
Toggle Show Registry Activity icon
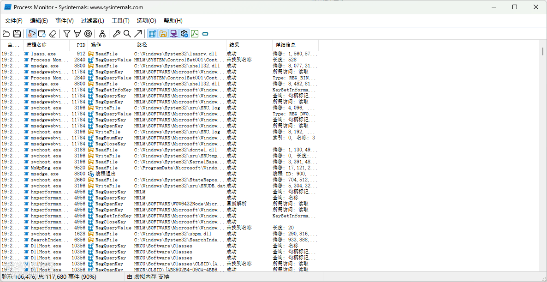pos(152,34)
